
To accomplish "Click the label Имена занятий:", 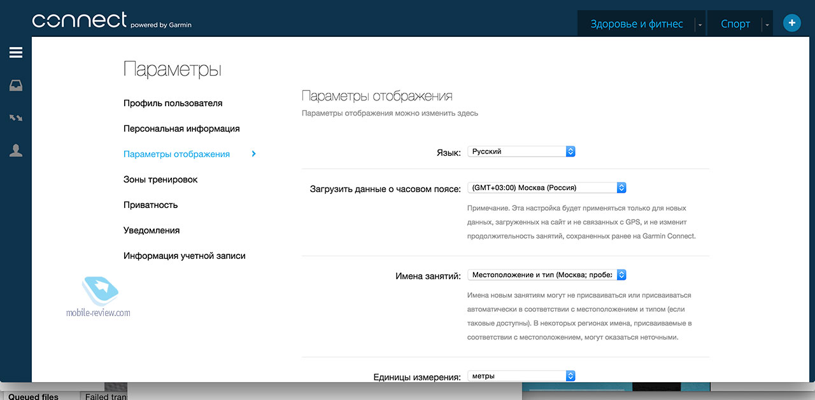I will pyautogui.click(x=428, y=276).
